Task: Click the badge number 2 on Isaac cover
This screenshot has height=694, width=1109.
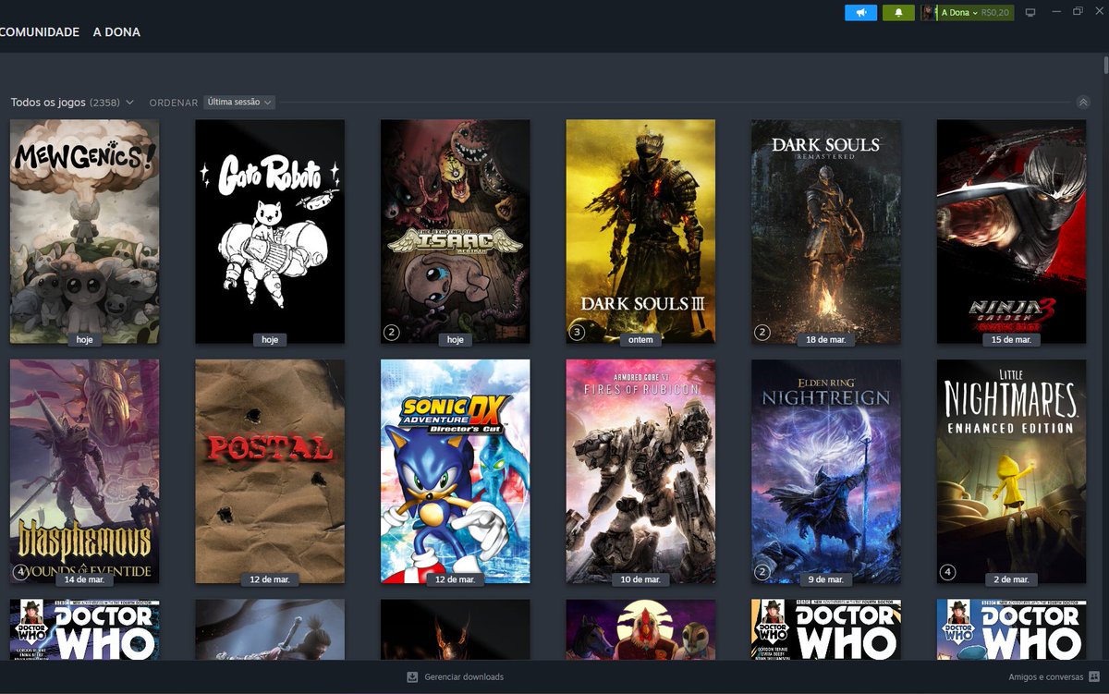Action: click(x=391, y=333)
